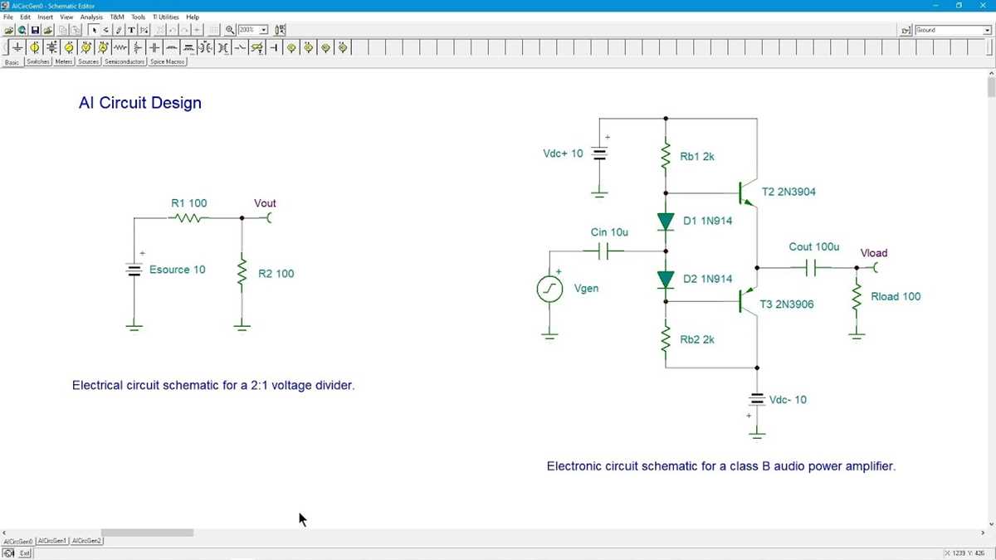996x560 pixels.
Task: Pick the last controlled source icon
Action: tap(342, 47)
